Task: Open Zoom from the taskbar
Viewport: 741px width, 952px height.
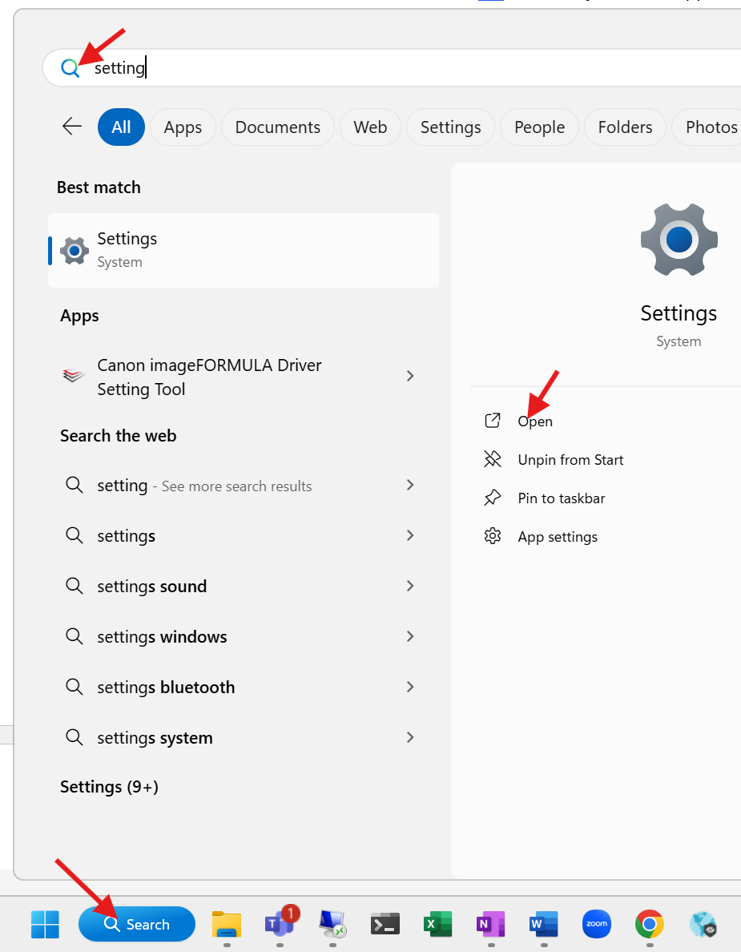Action: tap(596, 924)
